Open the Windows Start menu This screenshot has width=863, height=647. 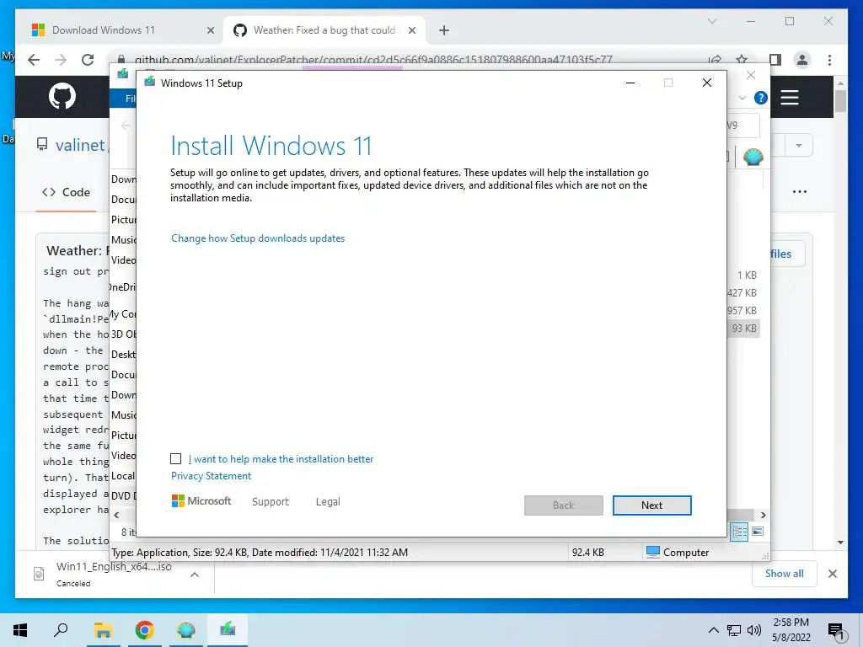pyautogui.click(x=20, y=630)
